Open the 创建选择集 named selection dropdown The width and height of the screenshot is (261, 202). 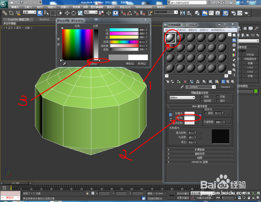tap(166, 12)
